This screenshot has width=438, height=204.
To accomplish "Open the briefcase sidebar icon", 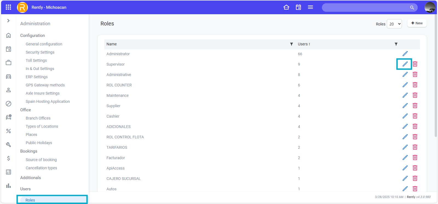I will pyautogui.click(x=8, y=63).
